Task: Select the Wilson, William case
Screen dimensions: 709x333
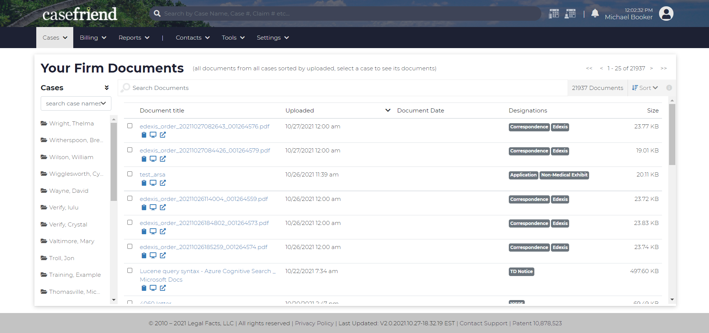Action: click(x=71, y=157)
